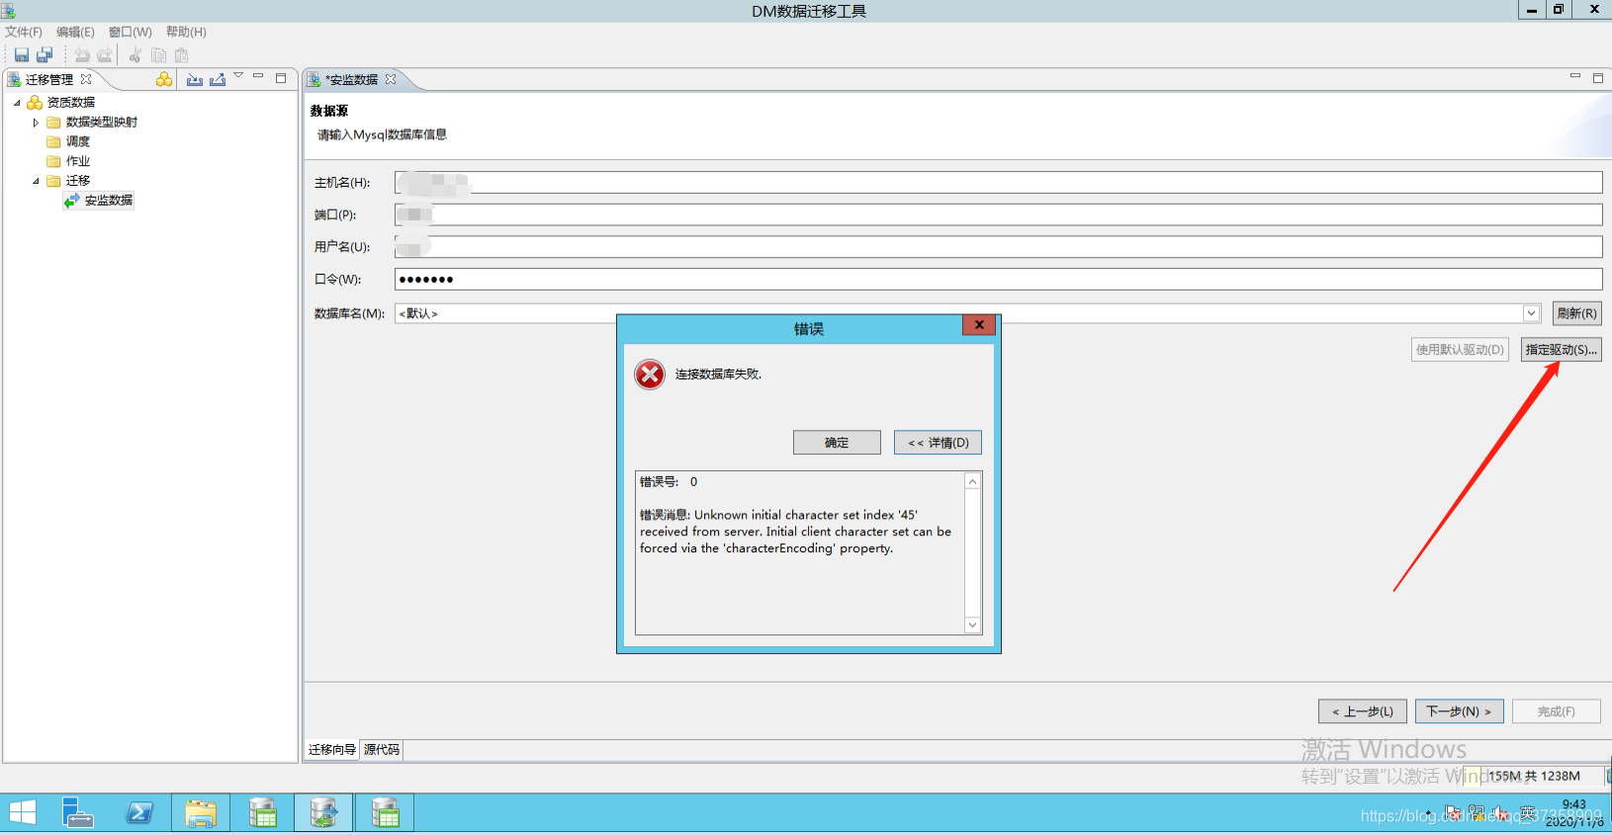Open the 数据库名 dropdown arrow
This screenshot has width=1612, height=835.
1531,313
